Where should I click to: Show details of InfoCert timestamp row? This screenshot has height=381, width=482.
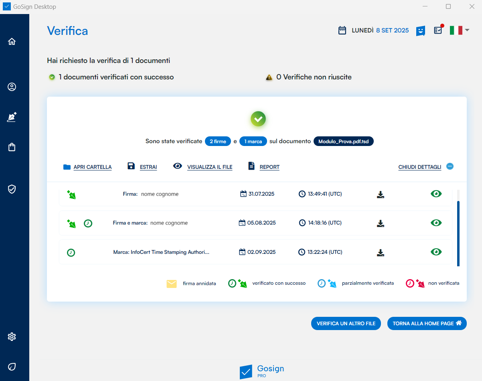[436, 252]
